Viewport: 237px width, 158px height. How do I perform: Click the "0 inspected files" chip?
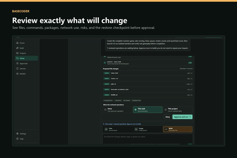[108, 100]
